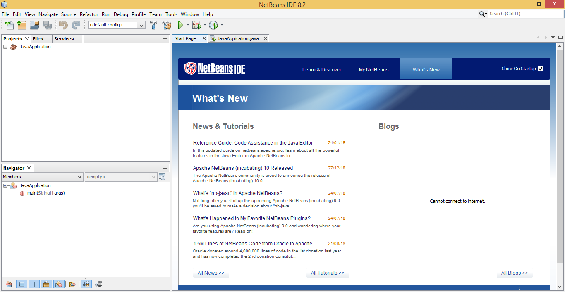The image size is (565, 292).
Task: Open Apache NetBeans 10 Released article
Action: [243, 168]
